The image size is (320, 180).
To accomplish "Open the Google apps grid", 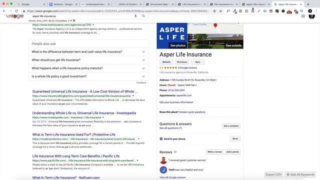I will (x=303, y=16).
